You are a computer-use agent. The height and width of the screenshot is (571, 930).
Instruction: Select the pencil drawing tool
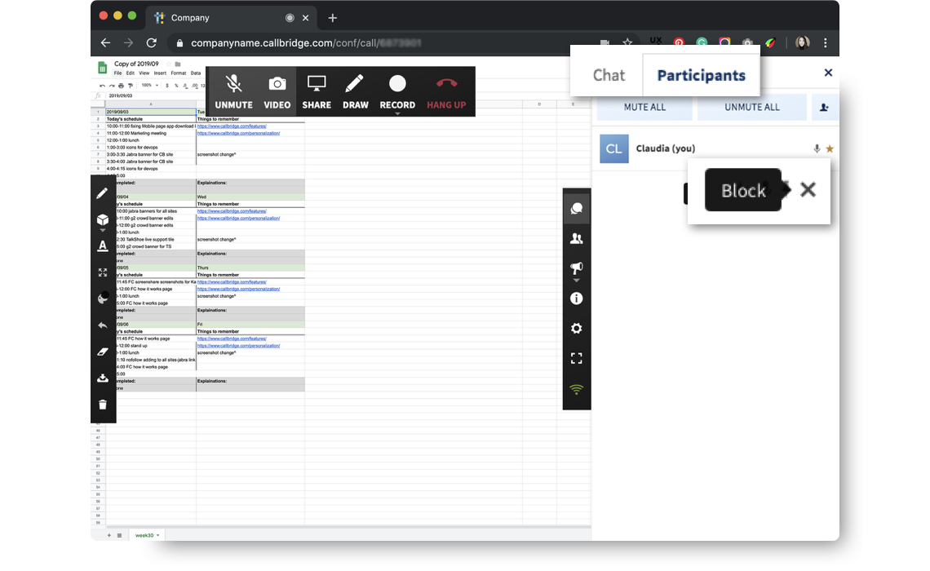104,193
